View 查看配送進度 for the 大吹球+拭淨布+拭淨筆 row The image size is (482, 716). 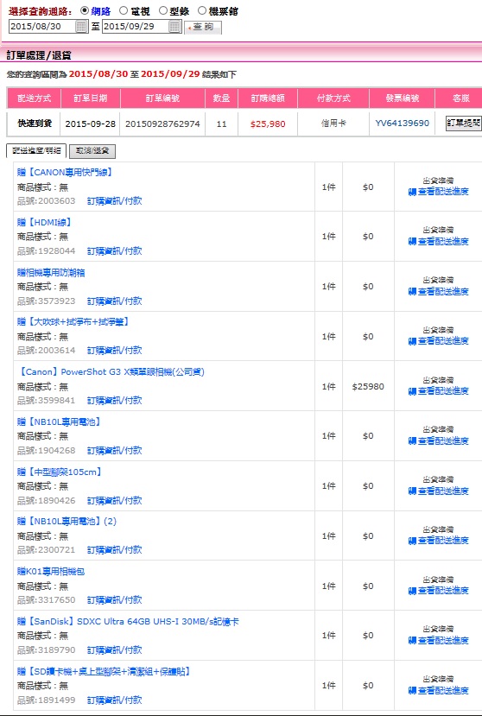click(x=439, y=340)
